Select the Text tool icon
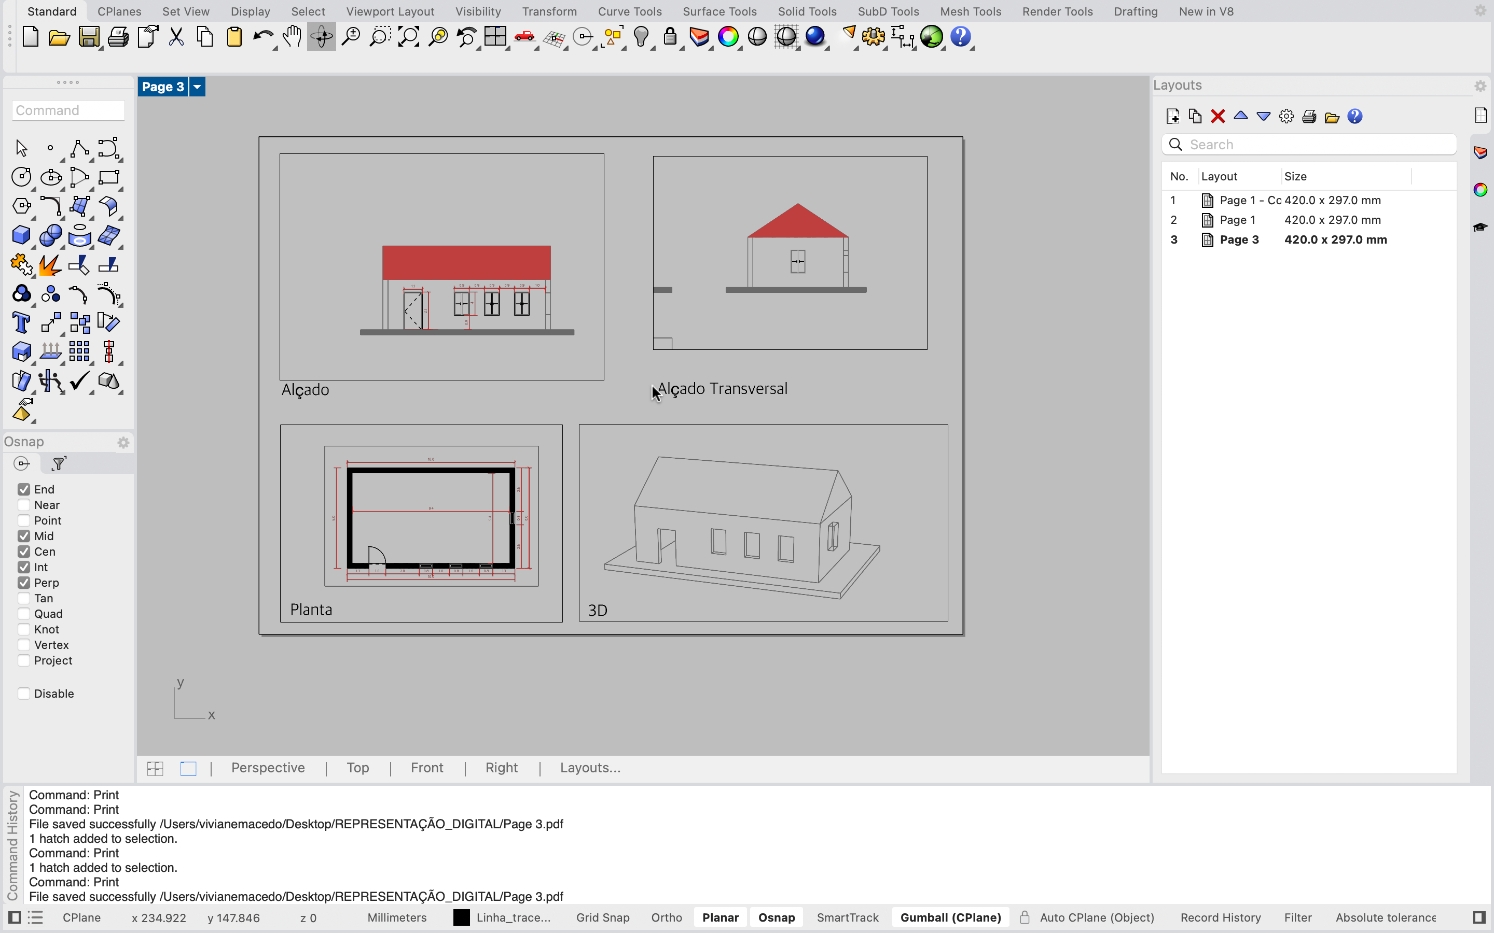1494x933 pixels. click(21, 323)
